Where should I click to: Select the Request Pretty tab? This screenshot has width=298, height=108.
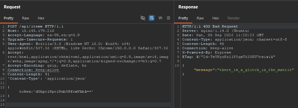pos(8,18)
